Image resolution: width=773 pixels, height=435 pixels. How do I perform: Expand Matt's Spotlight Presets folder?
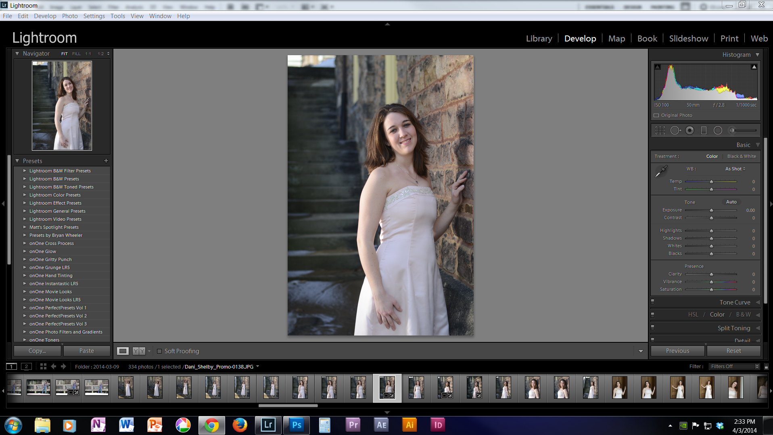coord(25,227)
